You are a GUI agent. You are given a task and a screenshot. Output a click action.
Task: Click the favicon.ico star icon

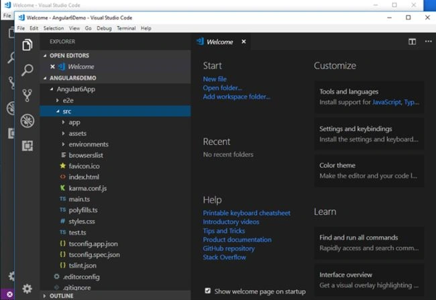click(63, 166)
